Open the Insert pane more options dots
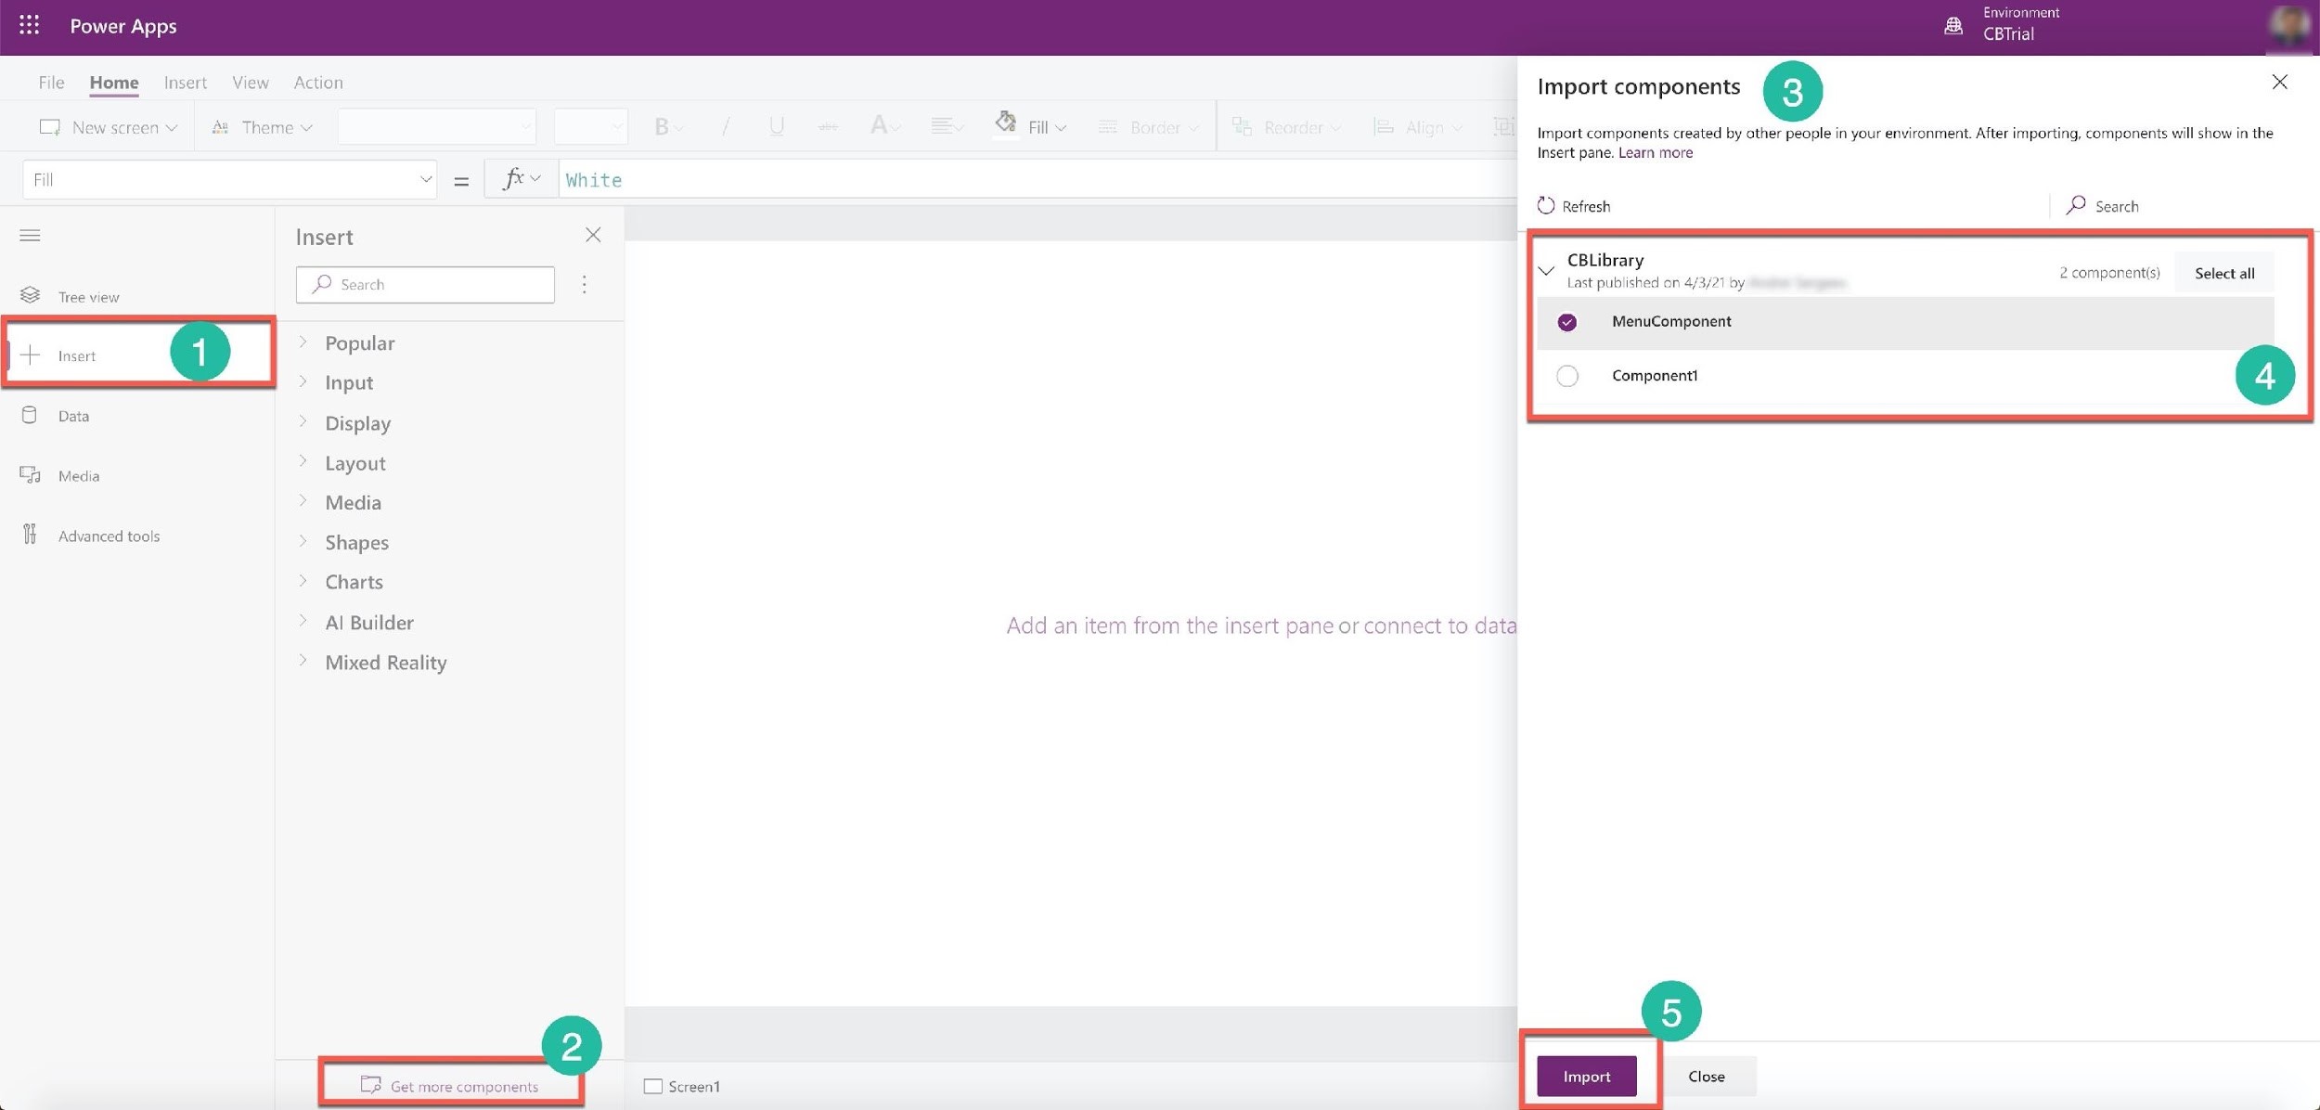This screenshot has width=2320, height=1110. pos(584,284)
